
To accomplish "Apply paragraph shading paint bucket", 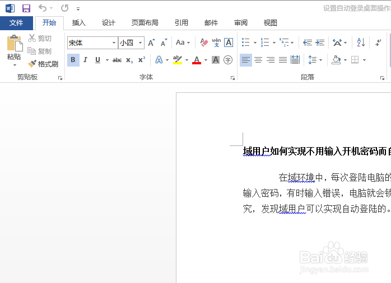I will pos(336,60).
